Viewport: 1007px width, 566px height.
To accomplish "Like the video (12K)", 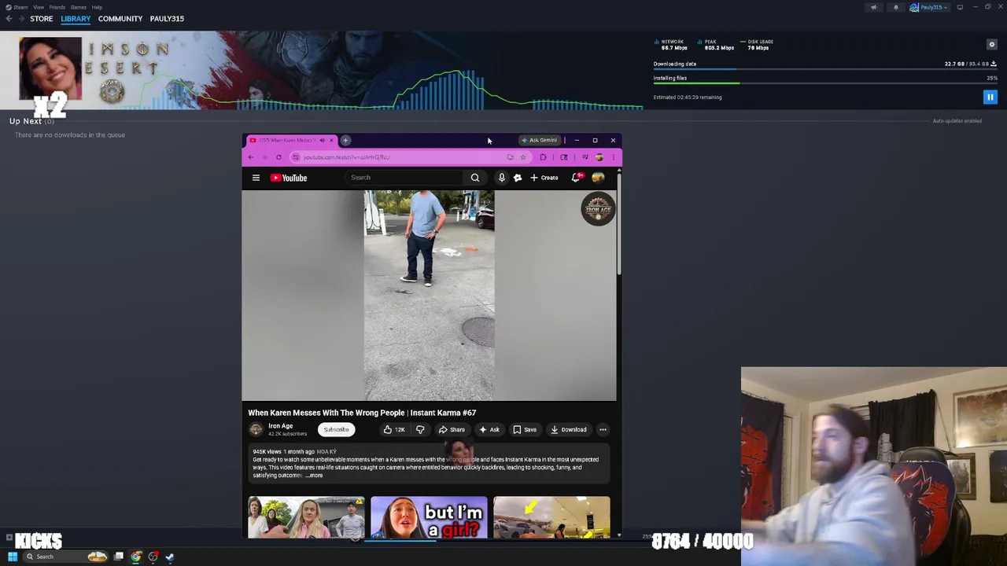I will 394,430.
